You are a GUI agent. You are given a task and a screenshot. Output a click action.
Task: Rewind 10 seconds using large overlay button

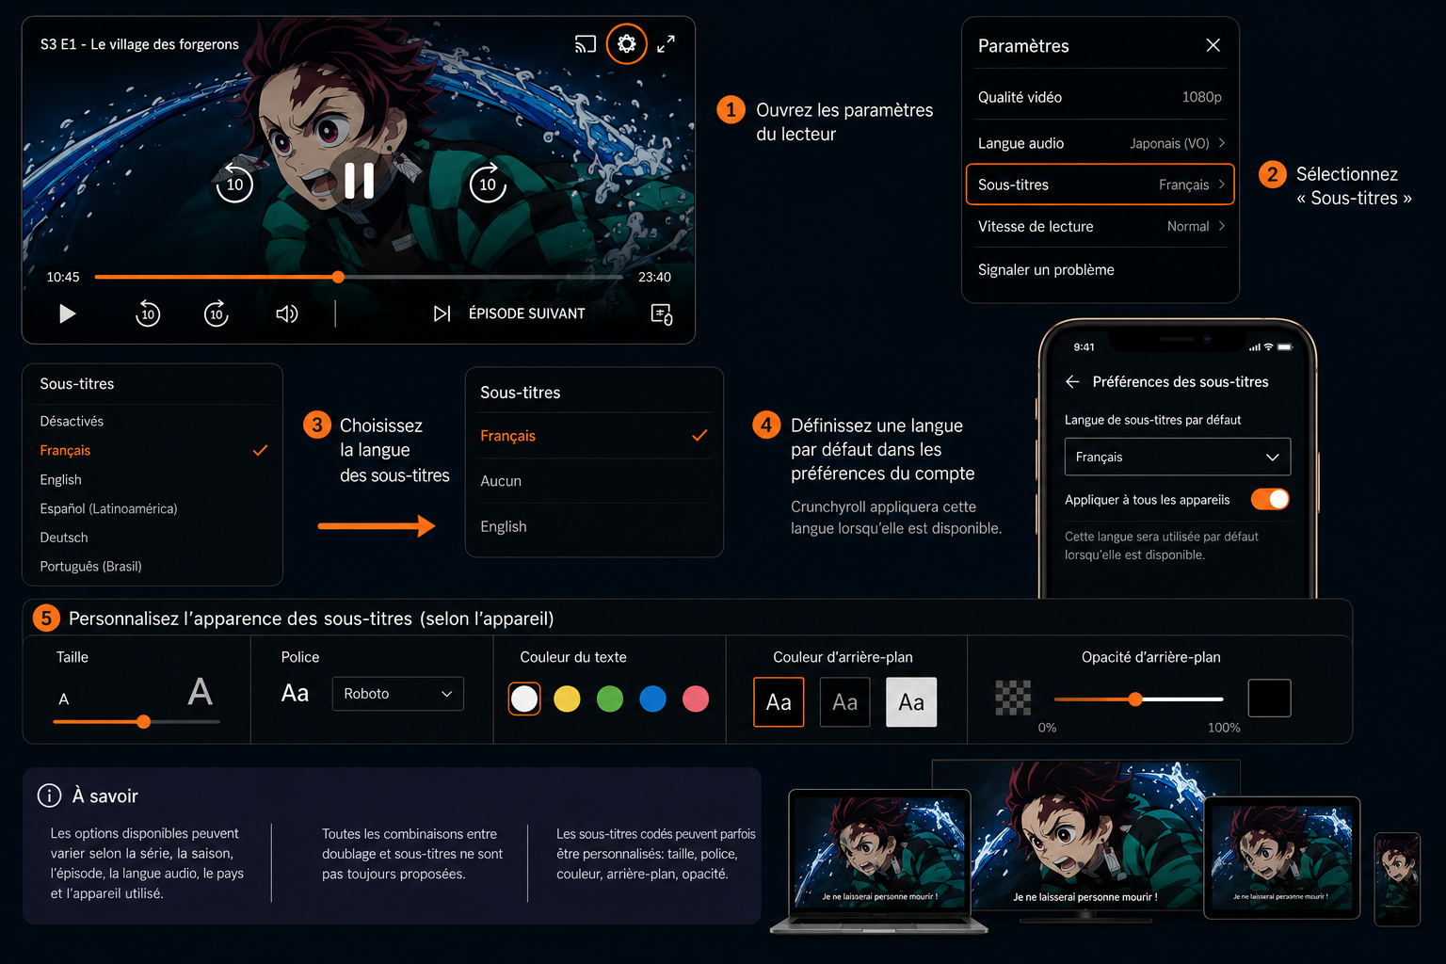[x=234, y=184]
